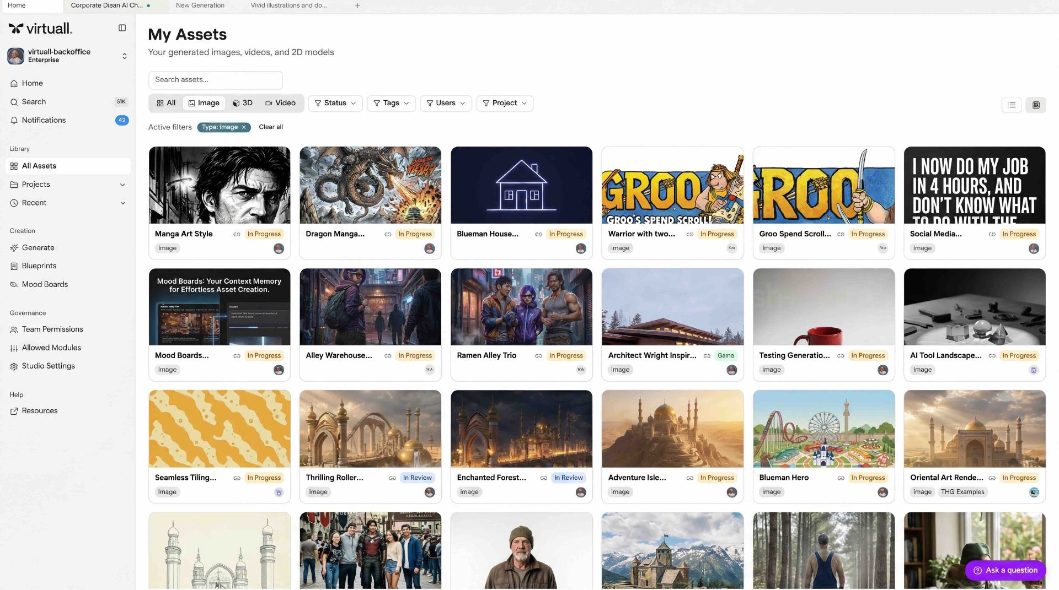1059x590 pixels.
Task: Click link icon on Warrior with two card
Action: click(x=690, y=234)
